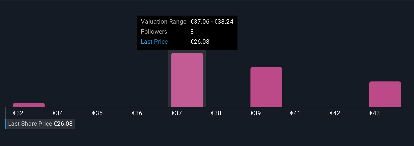Click the Last Share Price €26.08 label
This screenshot has height=146, width=414.
(40, 124)
